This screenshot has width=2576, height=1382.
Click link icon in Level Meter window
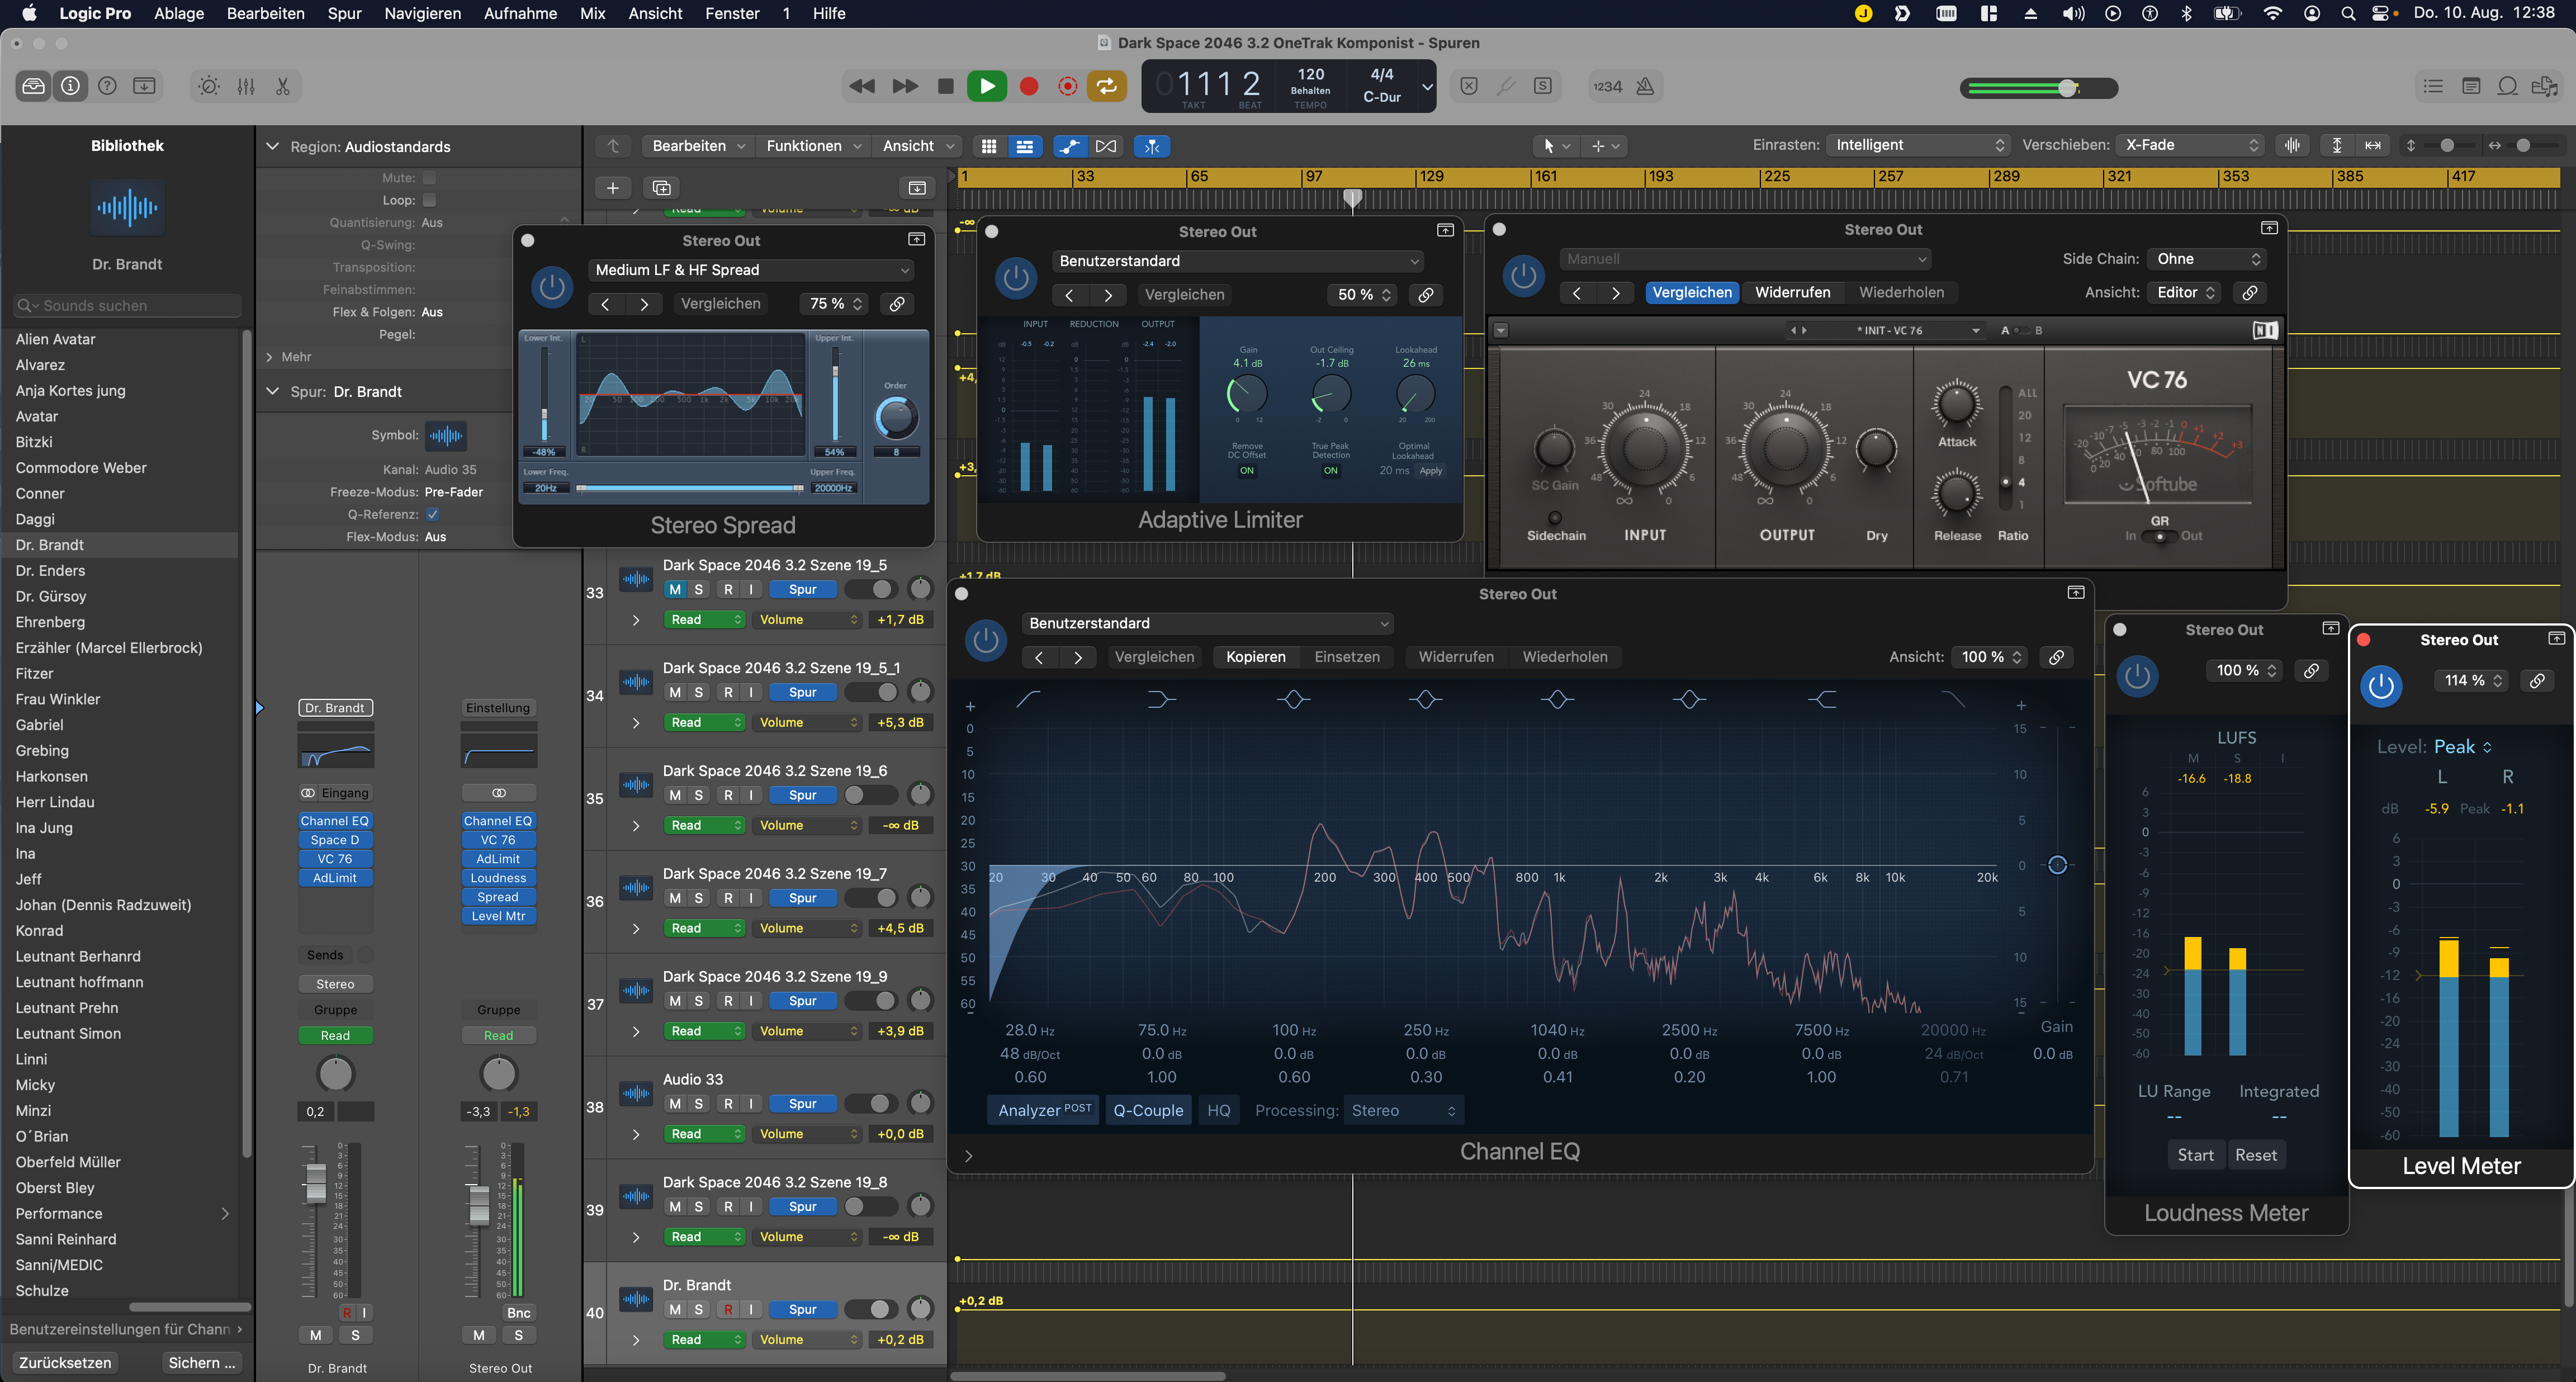pyautogui.click(x=2537, y=680)
